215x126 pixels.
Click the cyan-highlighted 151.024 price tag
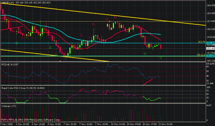coord(211,56)
